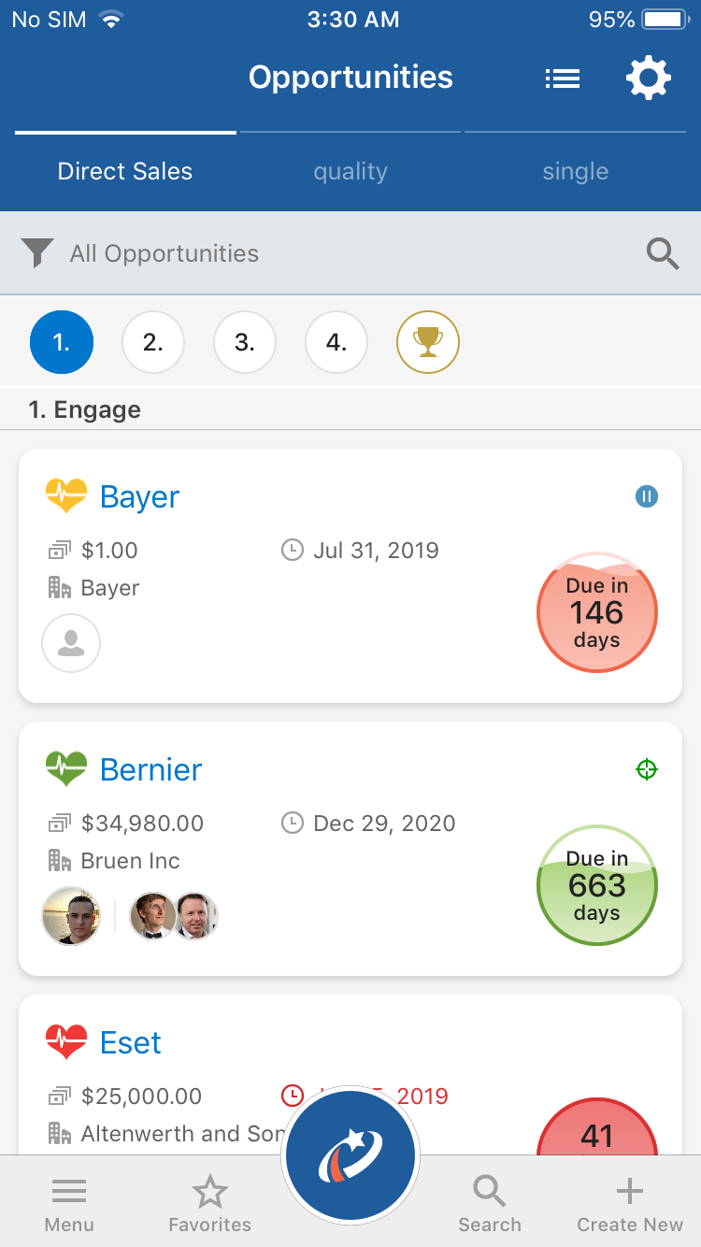Switch to the quality pipeline tab
Viewport: 701px width, 1247px height.
click(350, 171)
